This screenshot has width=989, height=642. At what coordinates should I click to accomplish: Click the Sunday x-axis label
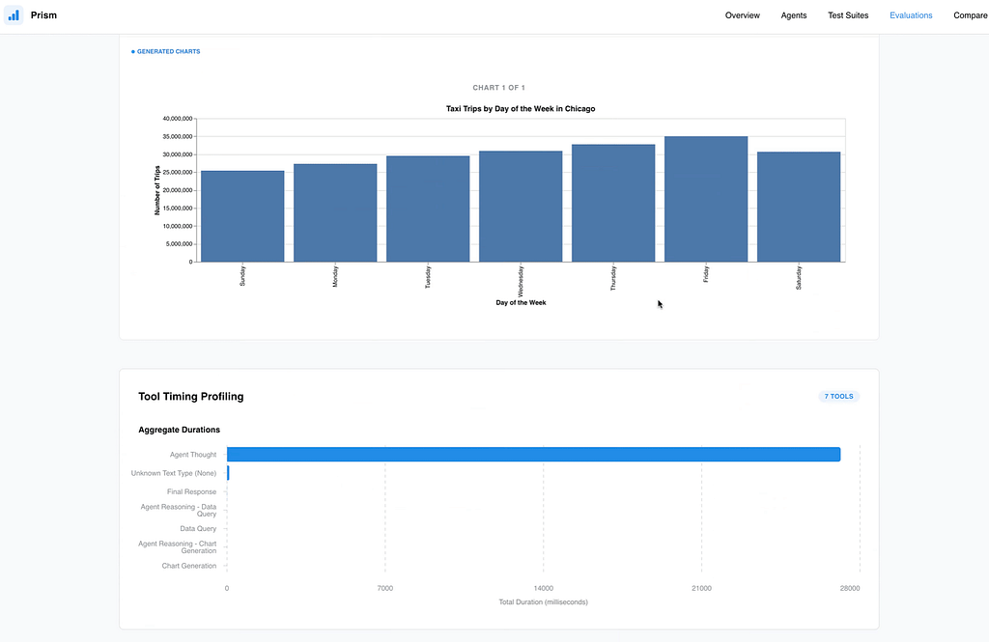(242, 276)
